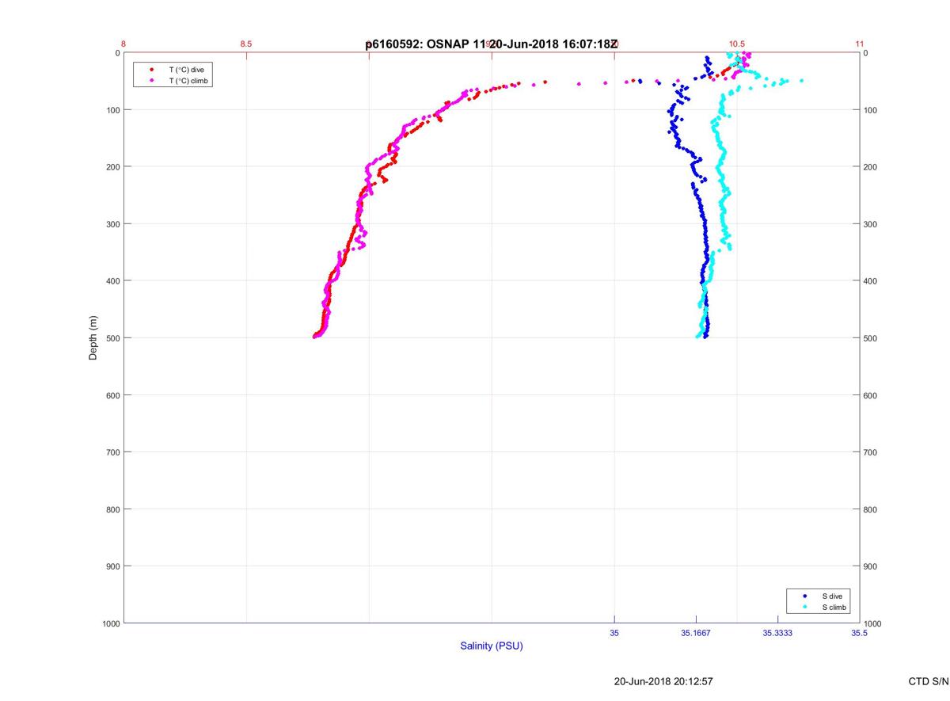Click the '800' tick on right depth axis
Screen dimensions: 950x701
(x=872, y=509)
